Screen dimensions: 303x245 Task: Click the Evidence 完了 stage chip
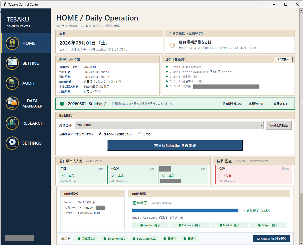click(190, 225)
